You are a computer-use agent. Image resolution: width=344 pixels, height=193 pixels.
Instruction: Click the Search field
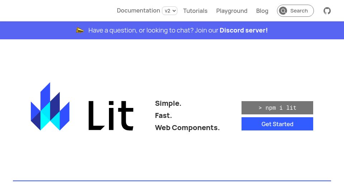click(x=295, y=11)
